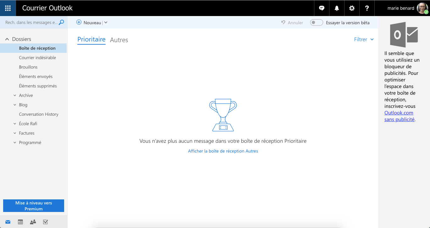This screenshot has height=228, width=430.
Task: Open the Courrier indésirable folder
Action: coord(37,58)
